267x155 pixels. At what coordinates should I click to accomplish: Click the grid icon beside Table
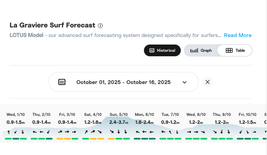(x=229, y=50)
